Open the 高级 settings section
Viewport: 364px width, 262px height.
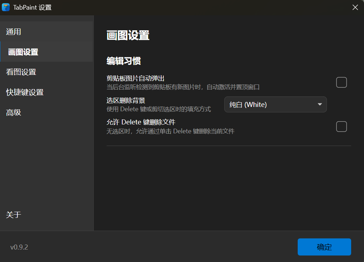point(14,112)
